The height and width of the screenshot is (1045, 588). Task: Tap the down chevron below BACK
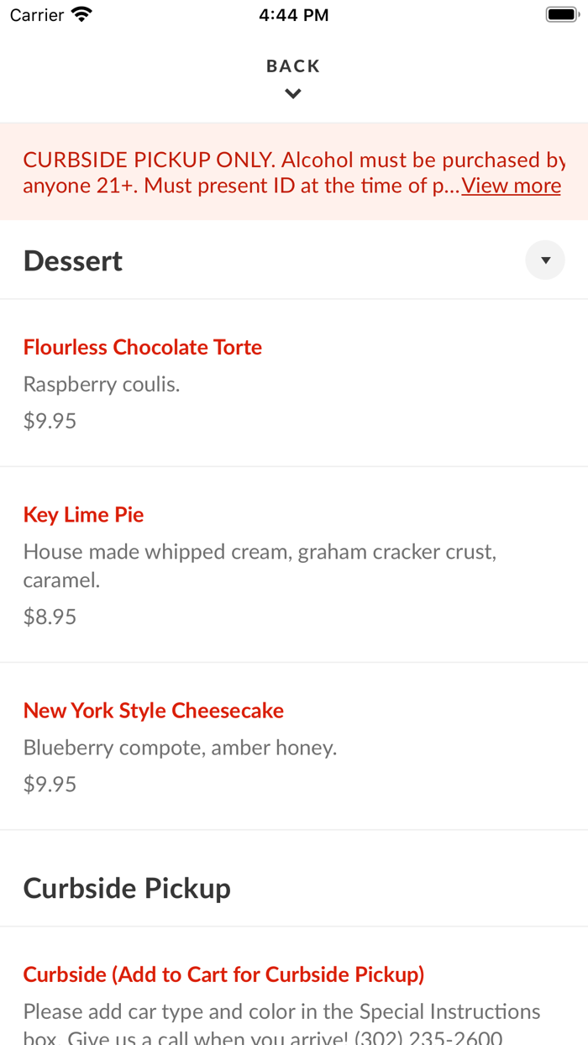(x=292, y=93)
